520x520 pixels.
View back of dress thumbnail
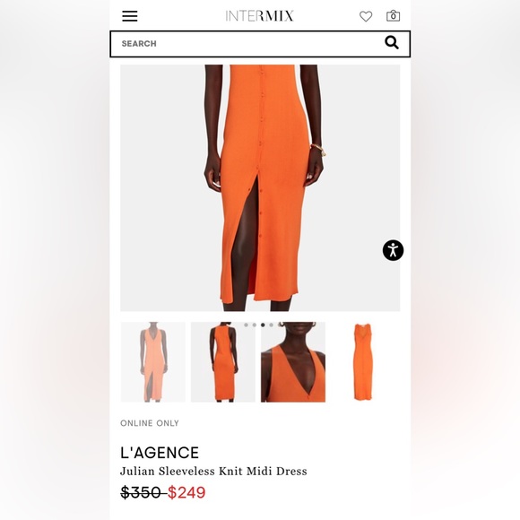[x=223, y=362]
